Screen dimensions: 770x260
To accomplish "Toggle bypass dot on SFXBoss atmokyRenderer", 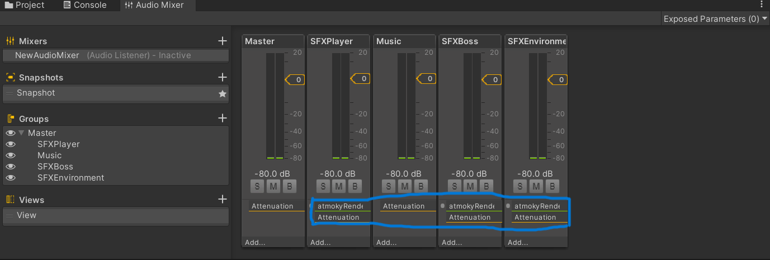I will click(442, 206).
